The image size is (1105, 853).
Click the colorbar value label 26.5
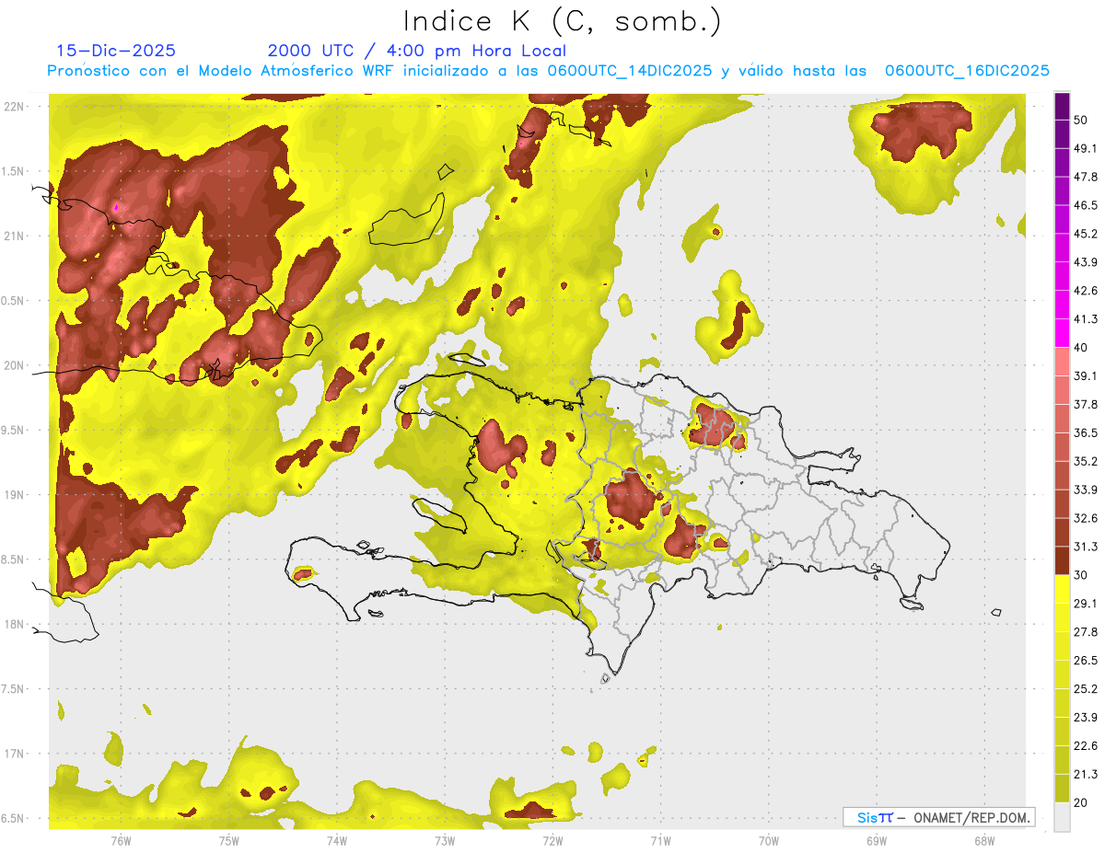click(x=1086, y=660)
